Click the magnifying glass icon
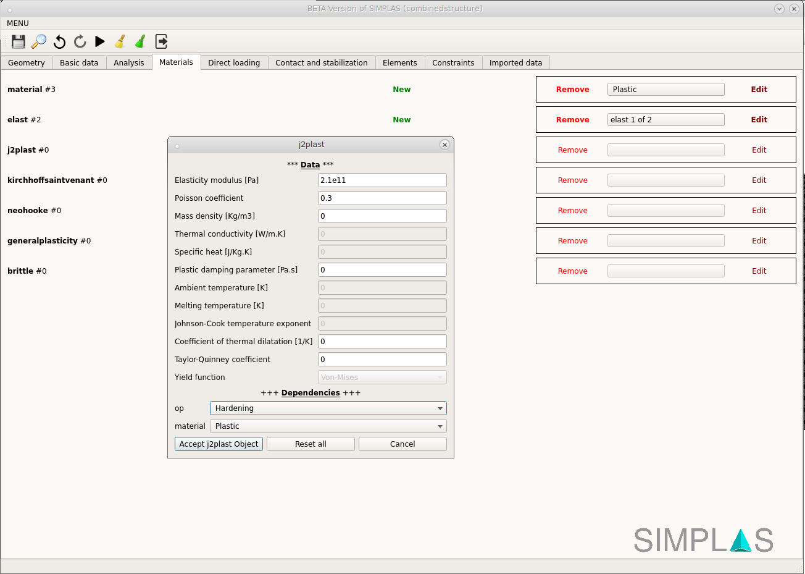The image size is (805, 574). coord(39,41)
